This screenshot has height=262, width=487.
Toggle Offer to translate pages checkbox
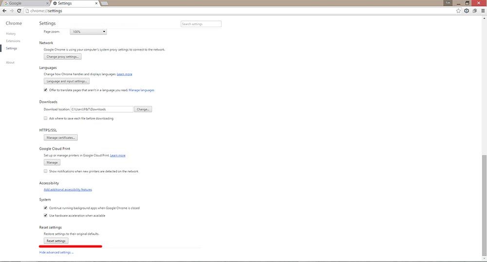(x=46, y=90)
